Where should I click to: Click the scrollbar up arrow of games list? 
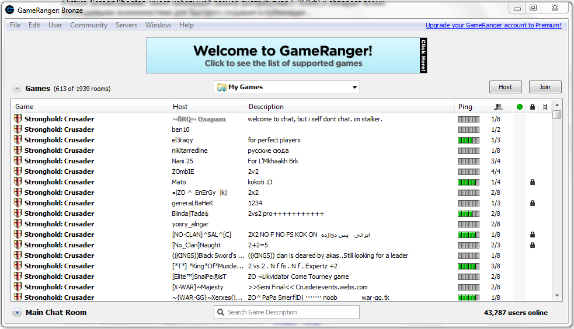tap(557, 105)
